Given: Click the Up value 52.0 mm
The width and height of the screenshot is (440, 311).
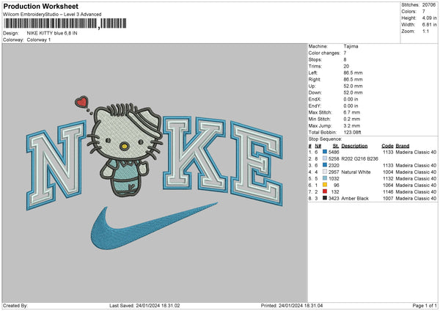Looking at the screenshot, I should click(353, 86).
